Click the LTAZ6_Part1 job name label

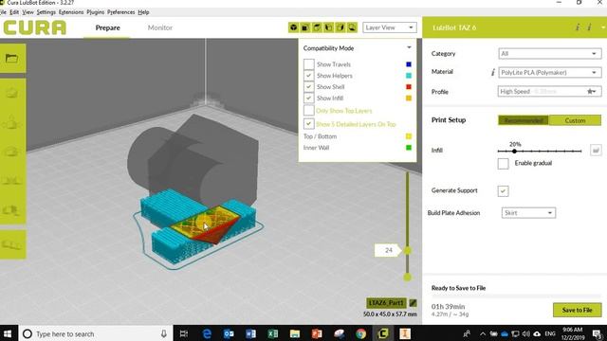click(x=386, y=303)
